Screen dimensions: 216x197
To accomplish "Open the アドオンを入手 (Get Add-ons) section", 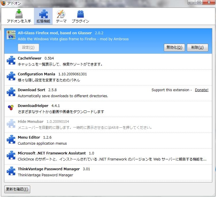I will point(19,16).
